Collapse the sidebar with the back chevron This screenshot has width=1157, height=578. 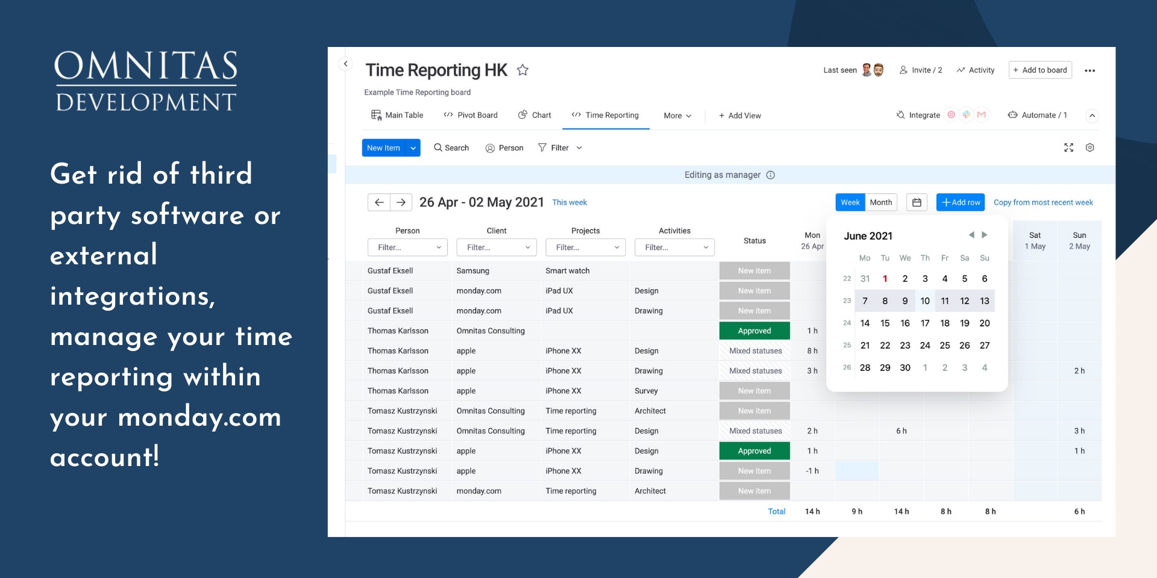pos(345,63)
